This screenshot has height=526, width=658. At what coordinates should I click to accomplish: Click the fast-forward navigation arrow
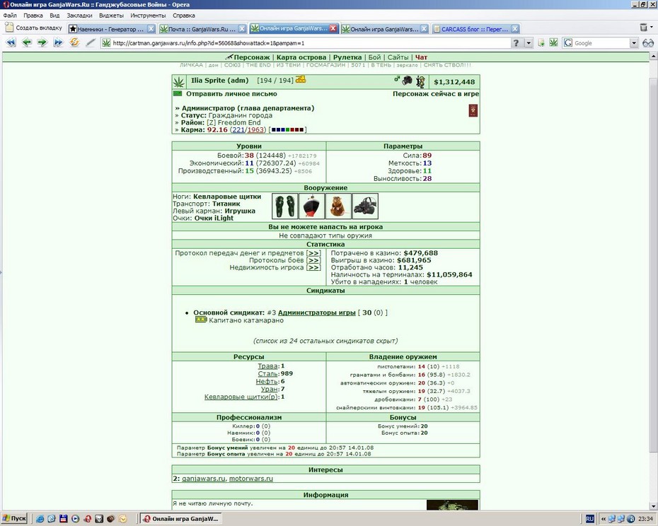pos(58,42)
